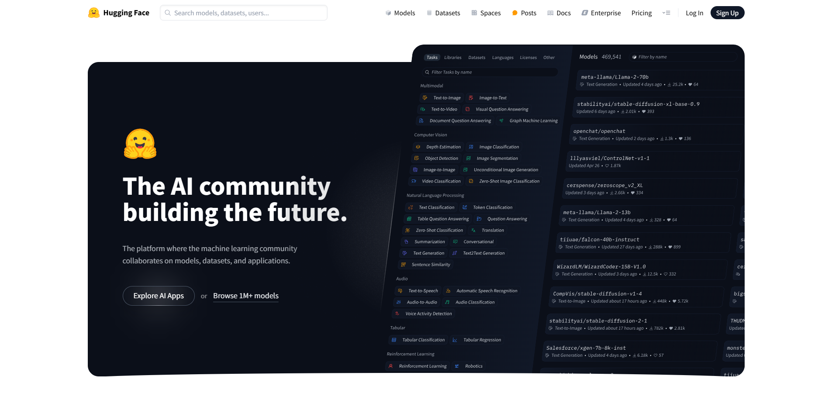
Task: Click the Datasets icon in navbar
Action: [429, 13]
